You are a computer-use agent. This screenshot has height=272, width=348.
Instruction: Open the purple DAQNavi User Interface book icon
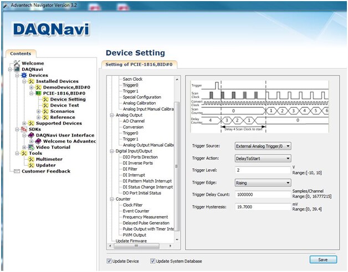(x=31, y=135)
